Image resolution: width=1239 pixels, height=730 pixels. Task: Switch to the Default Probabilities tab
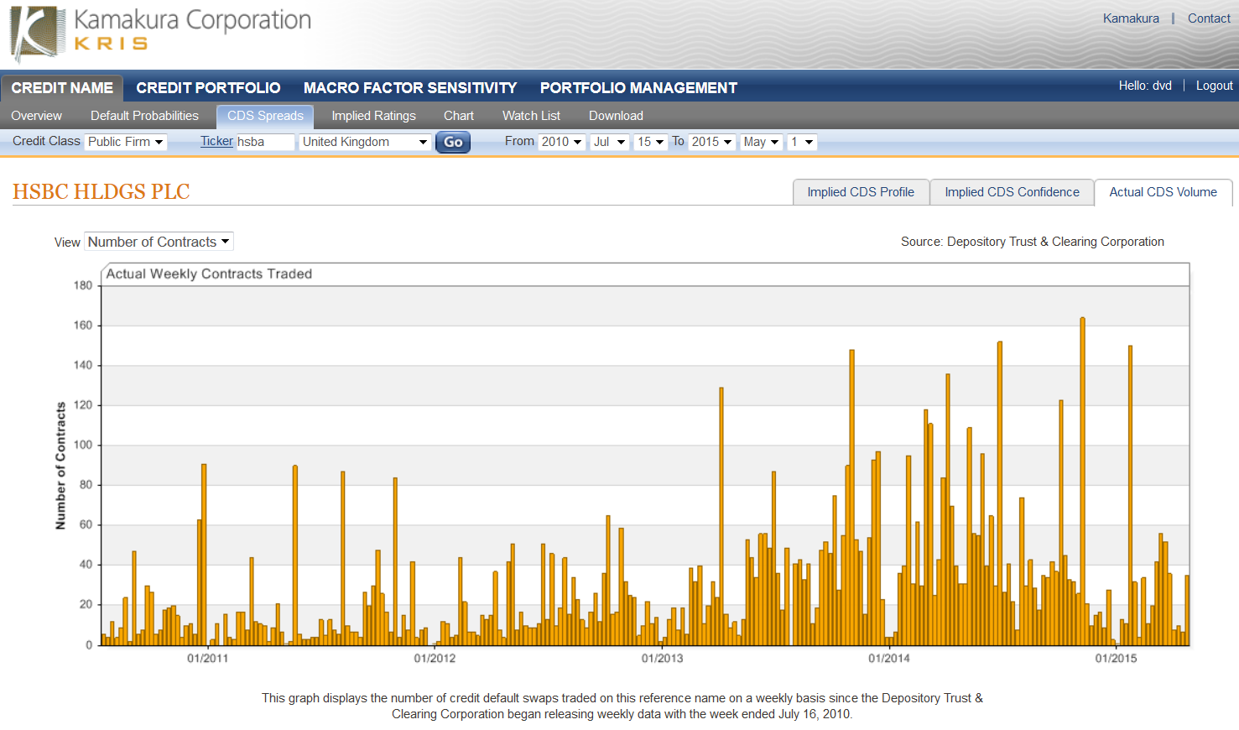click(144, 116)
